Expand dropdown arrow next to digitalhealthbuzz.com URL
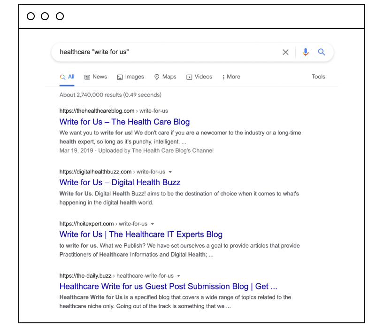Screen dimensions: 384x328 pos(170,172)
